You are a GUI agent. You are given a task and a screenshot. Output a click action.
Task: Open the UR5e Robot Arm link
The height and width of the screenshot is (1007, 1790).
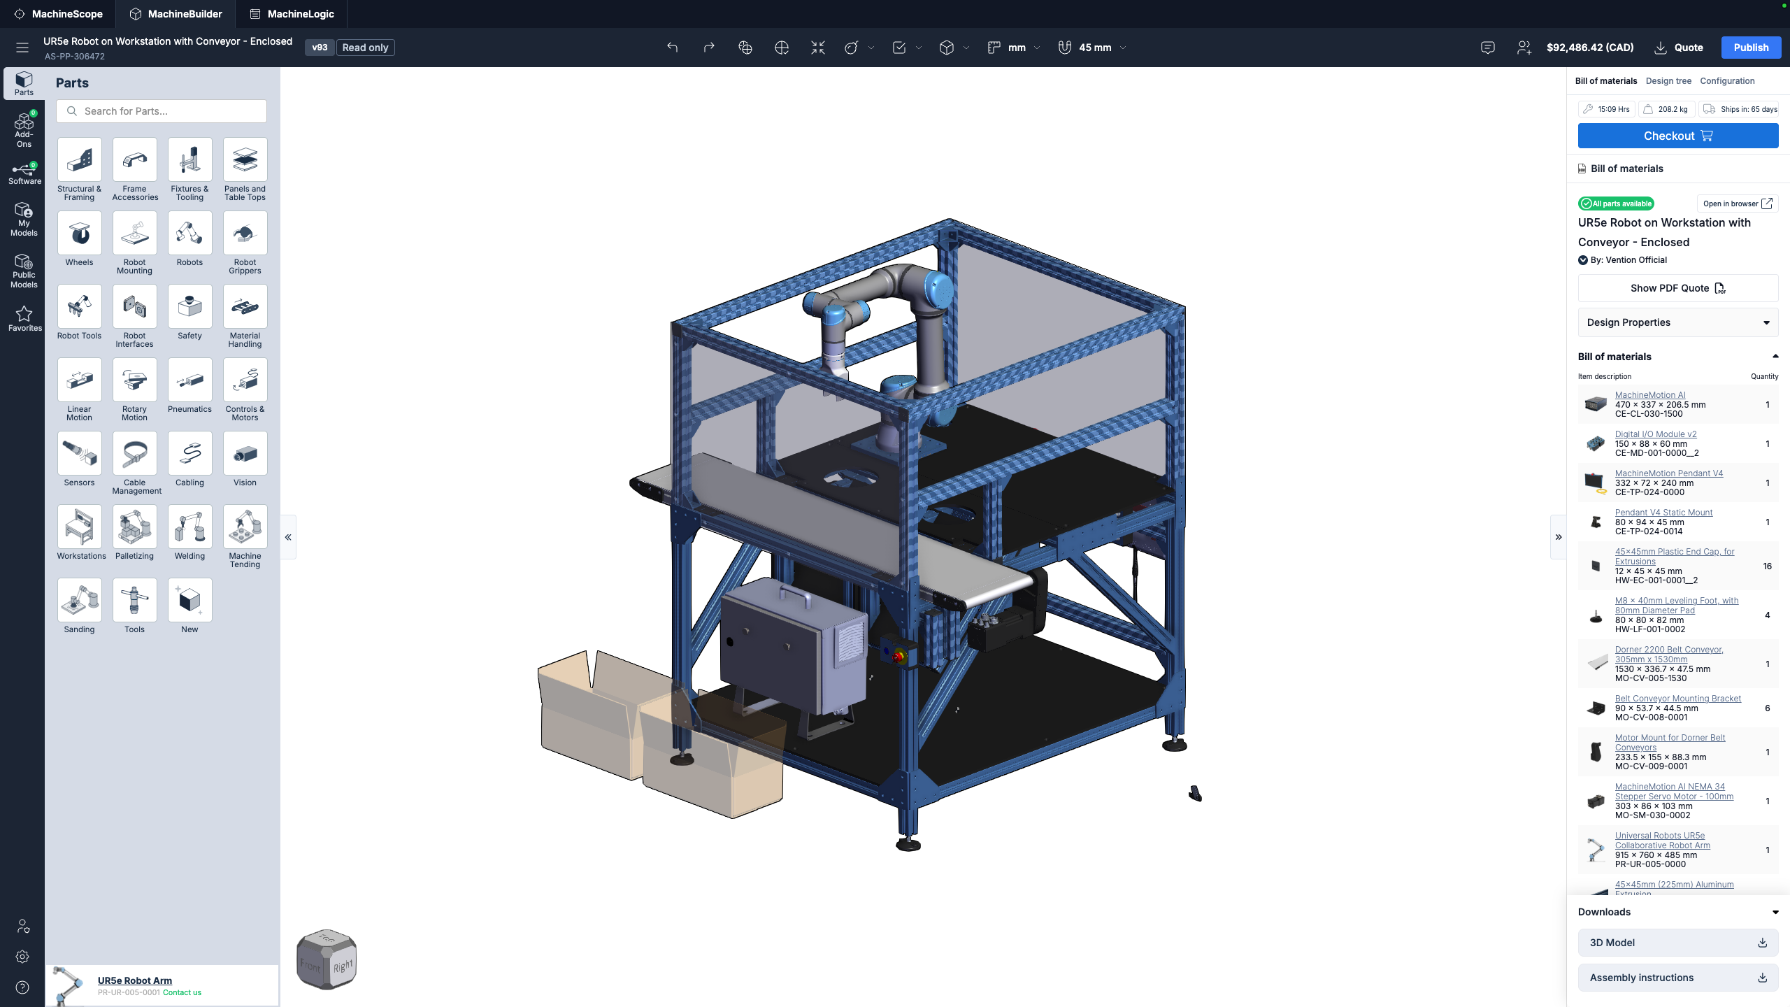(x=135, y=980)
